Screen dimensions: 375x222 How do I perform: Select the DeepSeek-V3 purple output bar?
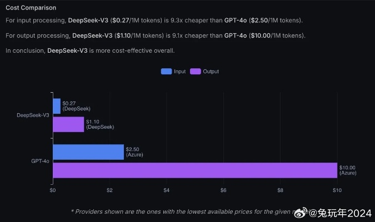(68, 124)
